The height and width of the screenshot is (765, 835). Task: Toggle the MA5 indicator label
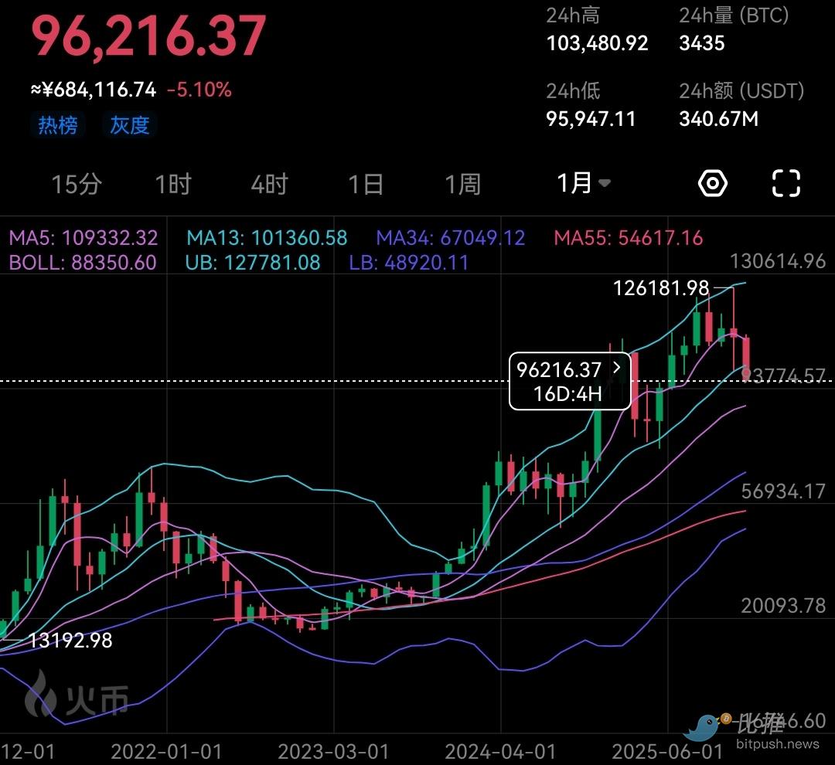83,238
